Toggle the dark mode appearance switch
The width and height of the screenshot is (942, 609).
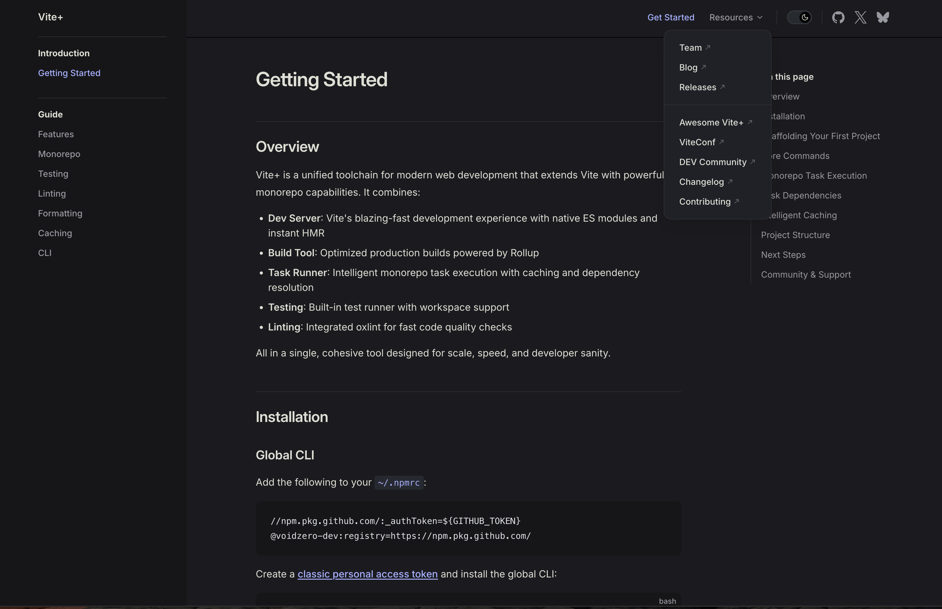coord(799,17)
